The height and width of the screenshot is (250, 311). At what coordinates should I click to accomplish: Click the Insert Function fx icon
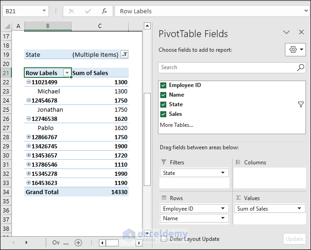pyautogui.click(x=104, y=11)
